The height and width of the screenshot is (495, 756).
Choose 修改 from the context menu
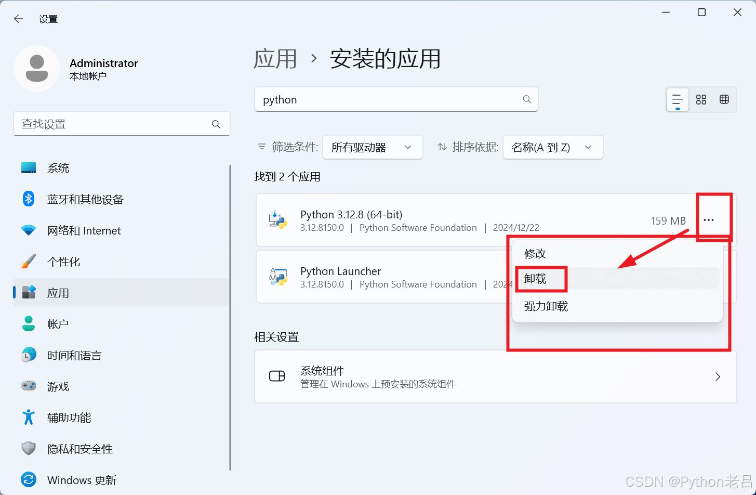click(x=617, y=253)
